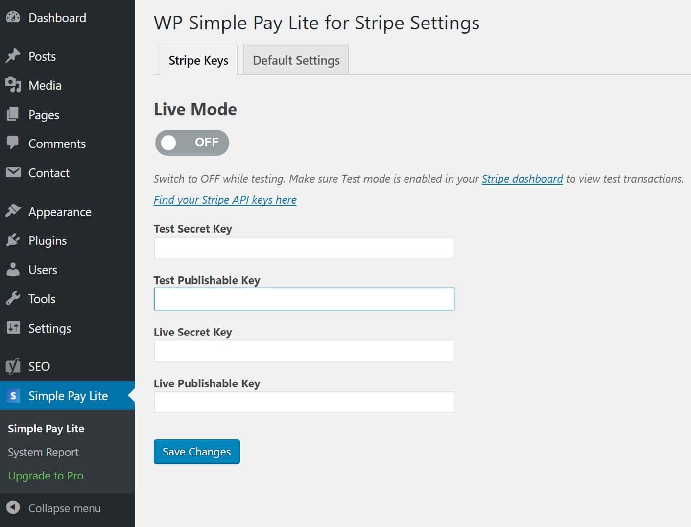Select the Appearance paintbrush icon
The height and width of the screenshot is (527, 691).
pos(14,211)
